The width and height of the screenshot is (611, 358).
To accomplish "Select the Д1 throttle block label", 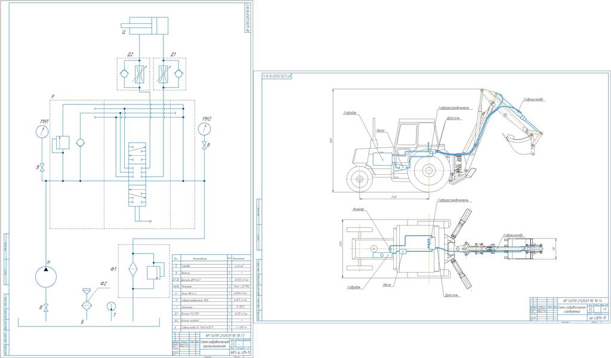I will [x=174, y=54].
